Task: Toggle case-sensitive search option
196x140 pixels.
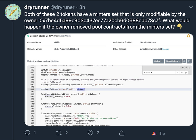Action: coord(183,67)
